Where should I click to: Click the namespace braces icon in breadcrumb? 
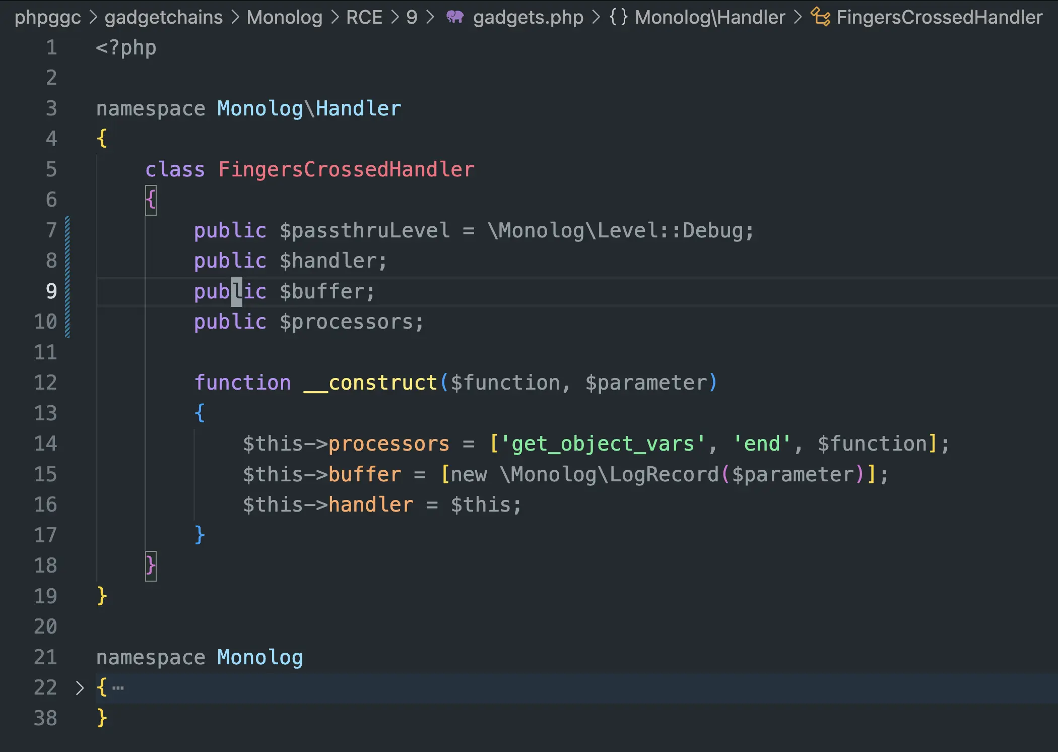click(618, 17)
